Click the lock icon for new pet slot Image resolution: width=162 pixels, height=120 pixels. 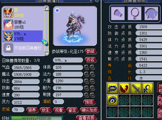coord(8,48)
